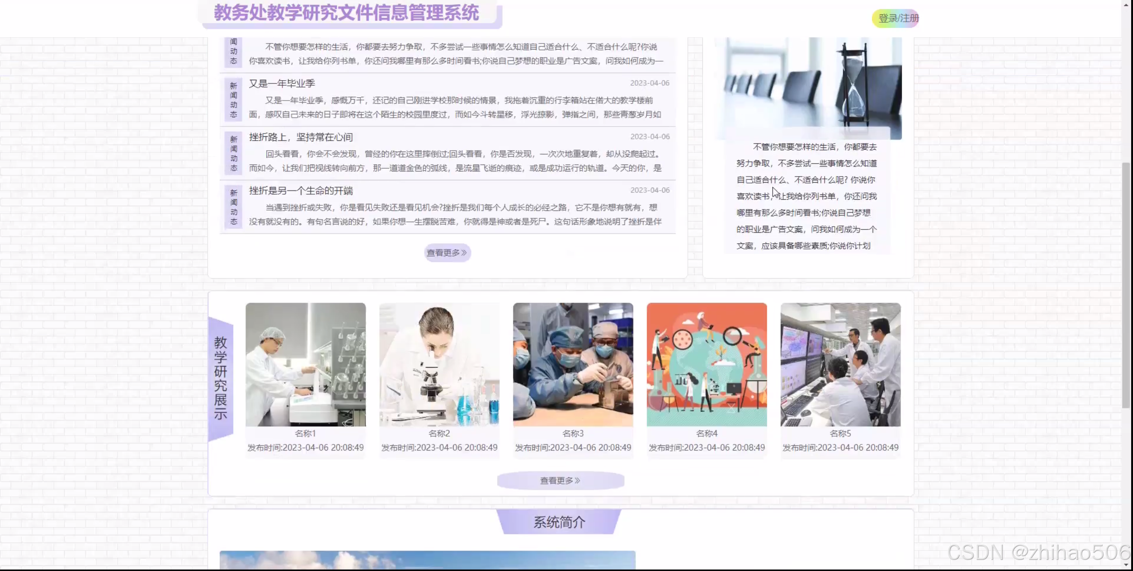The width and height of the screenshot is (1133, 571).
Task: Click 新闻动态 tag beside 又是一年毕业季
Action: click(x=233, y=100)
